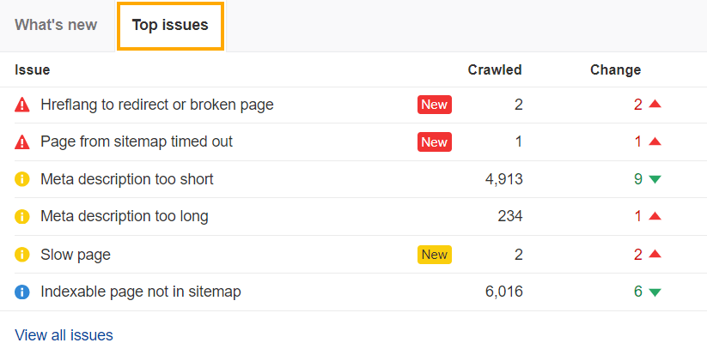Open the Meta description too short issue
This screenshot has width=707, height=355.
pos(127,179)
